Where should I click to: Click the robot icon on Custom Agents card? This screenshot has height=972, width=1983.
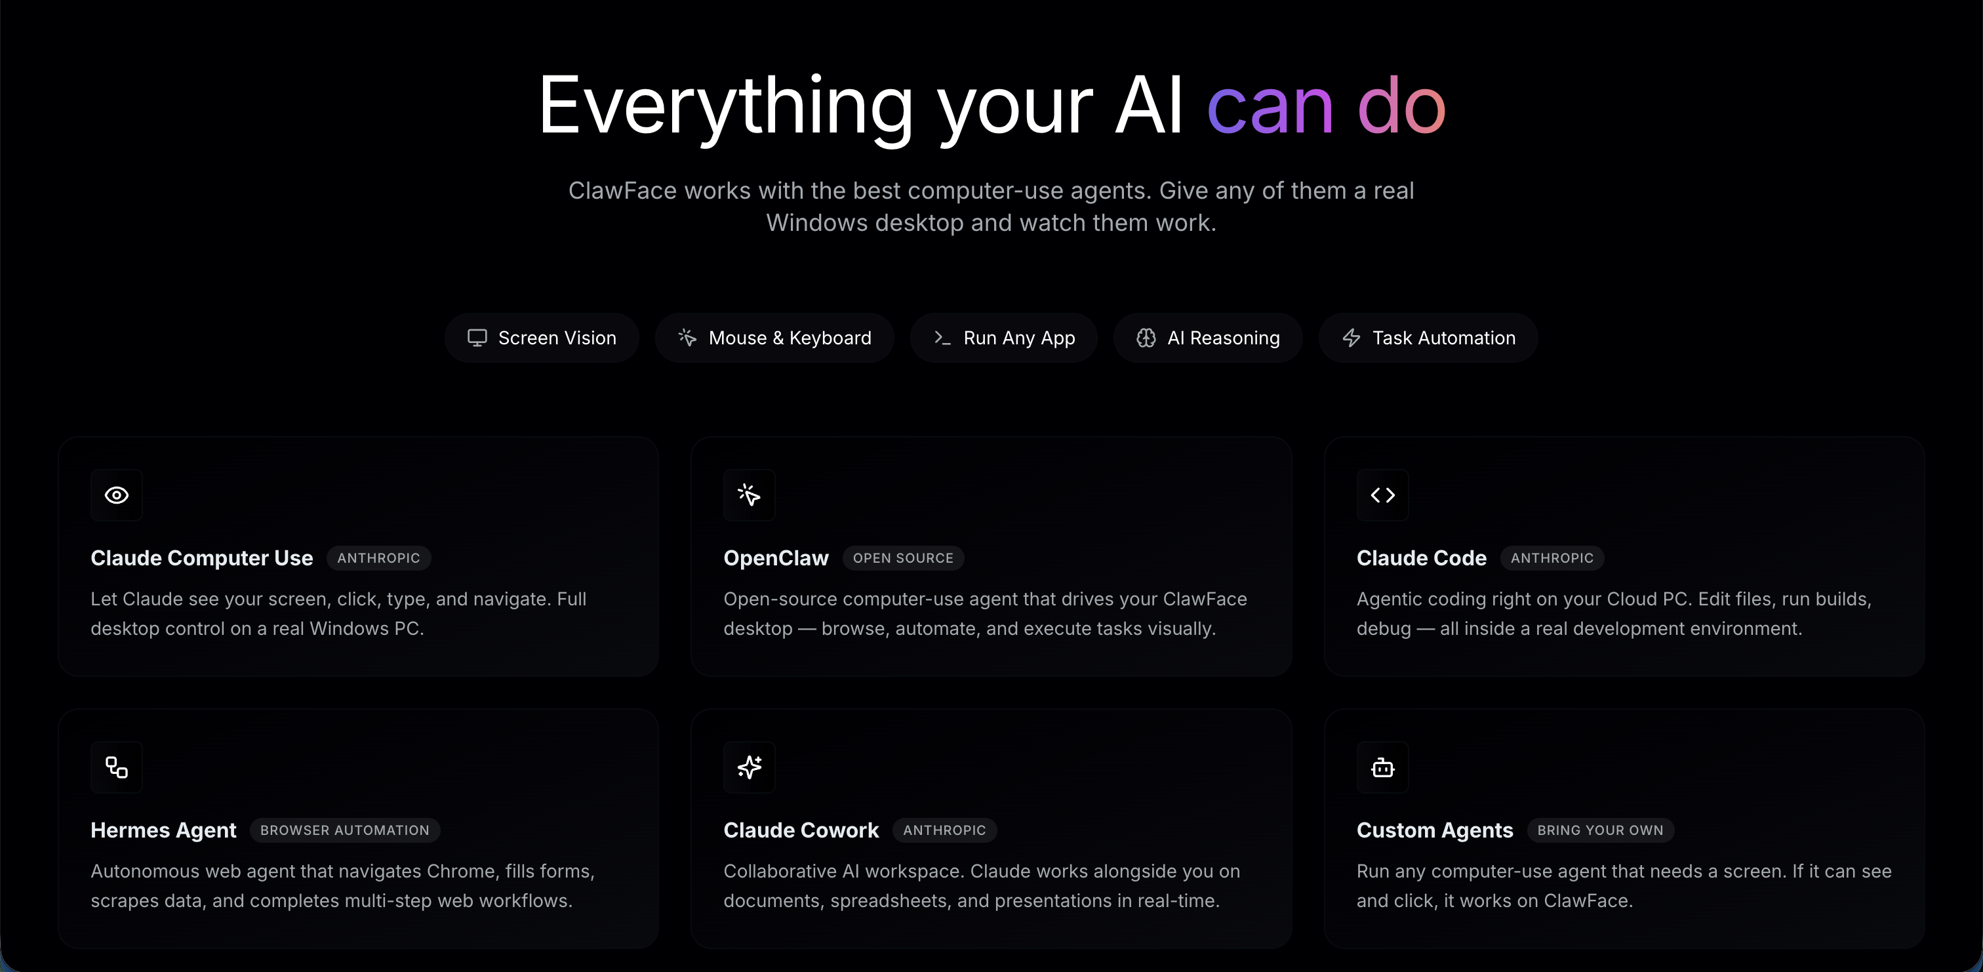[x=1382, y=767]
